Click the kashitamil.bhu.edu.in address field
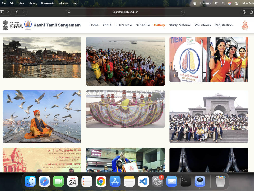The width and height of the screenshot is (254, 191). 125,12
